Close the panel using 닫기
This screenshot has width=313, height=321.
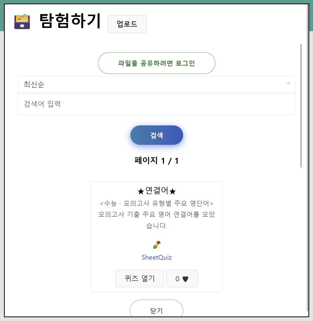pos(156,311)
